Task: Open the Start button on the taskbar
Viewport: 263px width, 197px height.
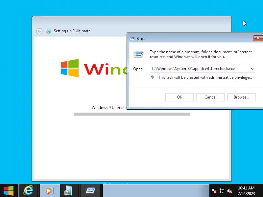Action: 9,191
